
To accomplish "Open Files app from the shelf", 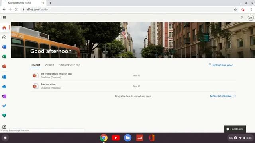I will tap(127, 138).
